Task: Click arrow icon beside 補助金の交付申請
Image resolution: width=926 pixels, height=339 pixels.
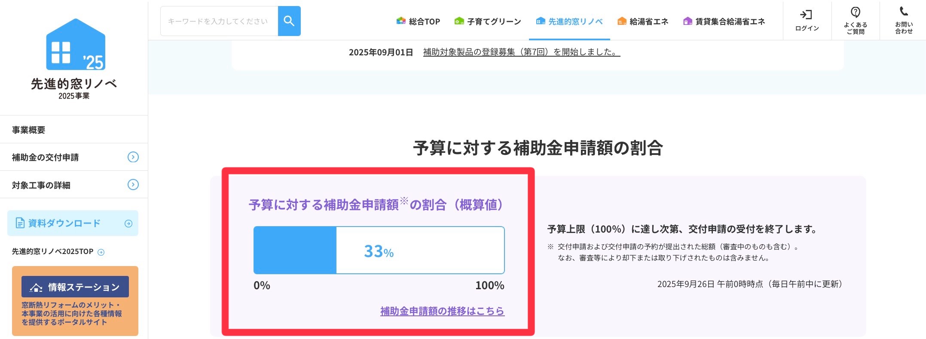Action: [133, 157]
